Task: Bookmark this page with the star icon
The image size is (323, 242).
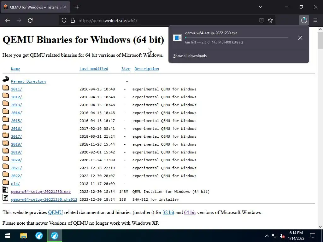Action: [270, 20]
